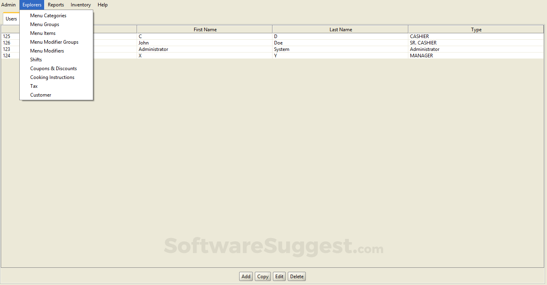Open the Inventory menu
The height and width of the screenshot is (285, 547).
click(80, 4)
